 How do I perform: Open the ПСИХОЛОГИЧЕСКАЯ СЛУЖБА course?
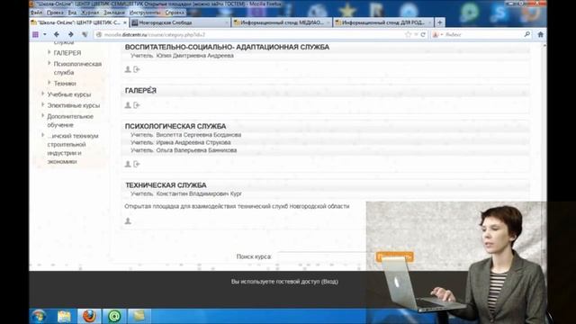tap(175, 126)
